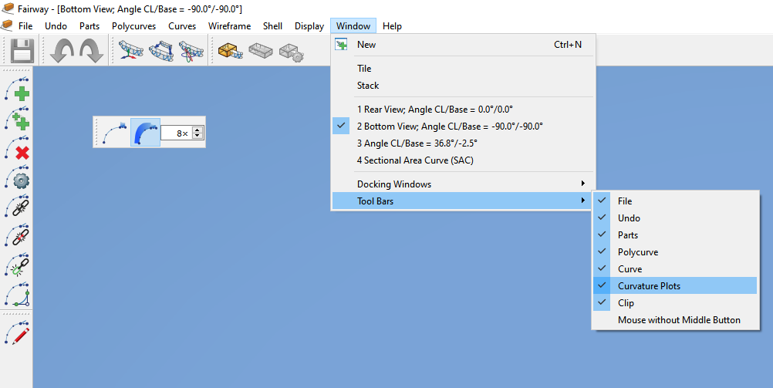Uncheck the Polycurve toolbar option
The height and width of the screenshot is (388, 773).
tap(675, 252)
